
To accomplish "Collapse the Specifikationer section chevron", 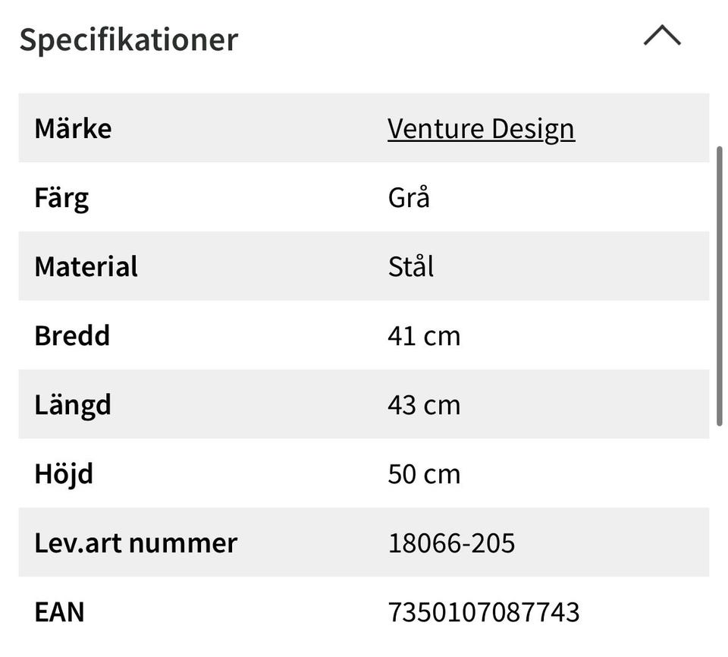I will click(662, 36).
